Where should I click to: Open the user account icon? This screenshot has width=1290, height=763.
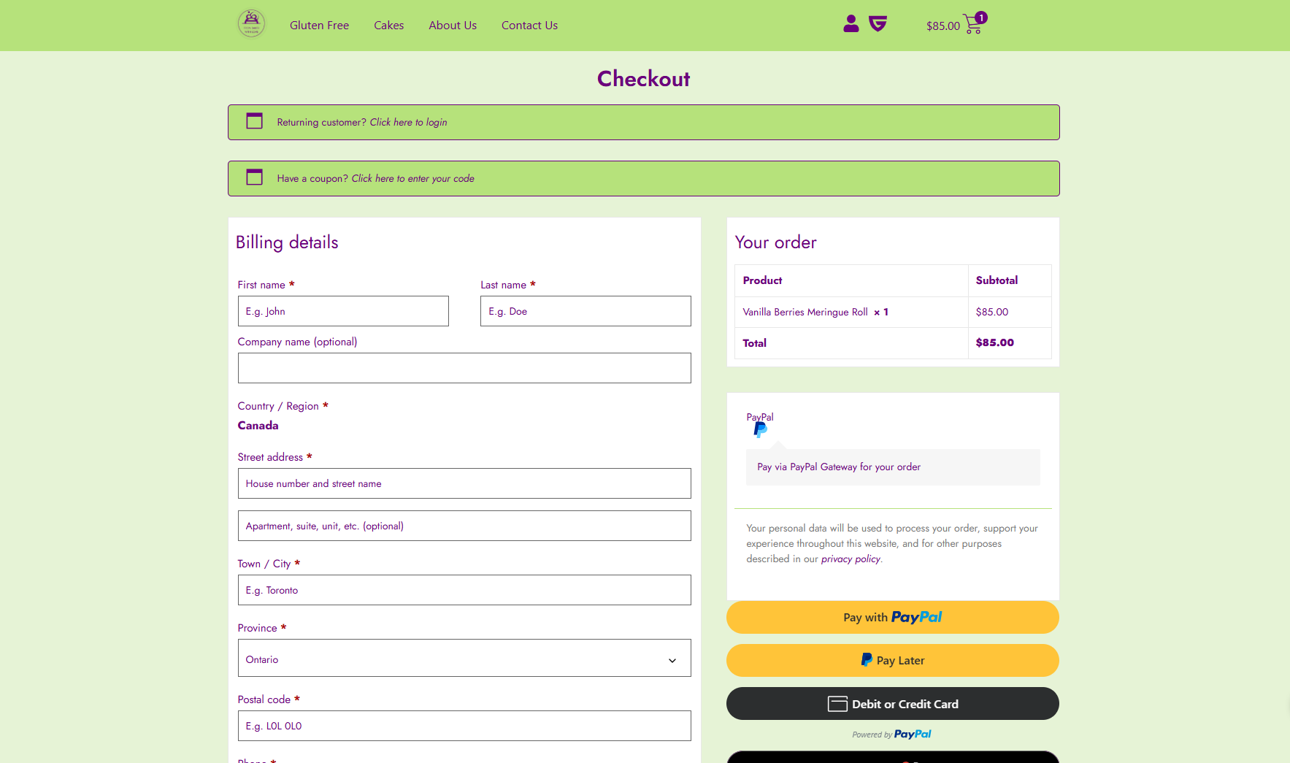[x=851, y=24]
